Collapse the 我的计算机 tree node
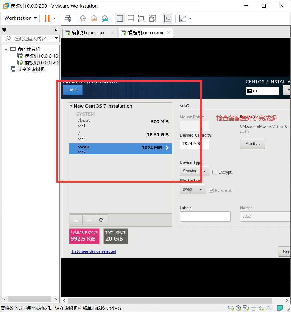 point(6,49)
